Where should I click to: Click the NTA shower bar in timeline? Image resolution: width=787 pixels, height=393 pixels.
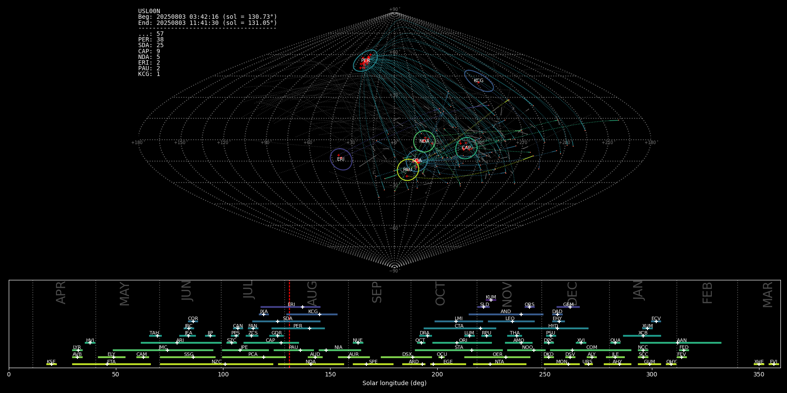(500, 364)
